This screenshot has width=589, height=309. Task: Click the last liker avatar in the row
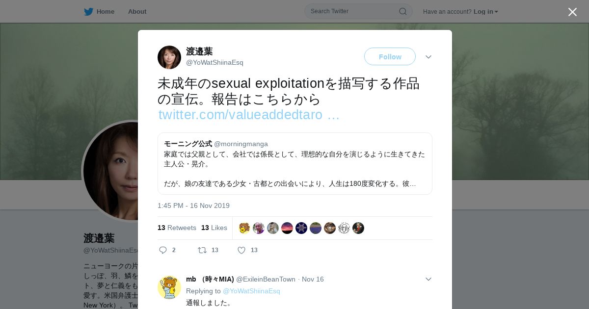pos(358,228)
